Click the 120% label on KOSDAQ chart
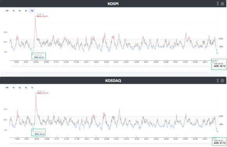 coord(221,116)
